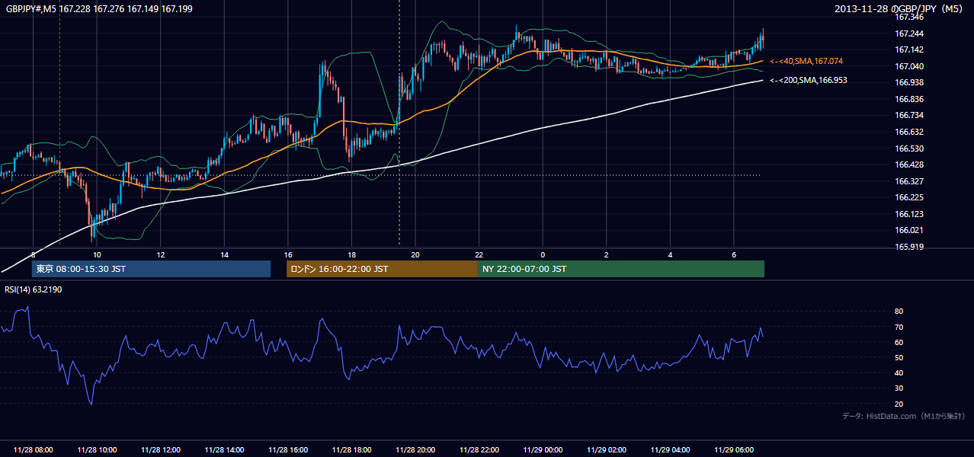The height and width of the screenshot is (457, 974).
Task: Click the 11/29 00:00 date label
Action: click(x=543, y=450)
